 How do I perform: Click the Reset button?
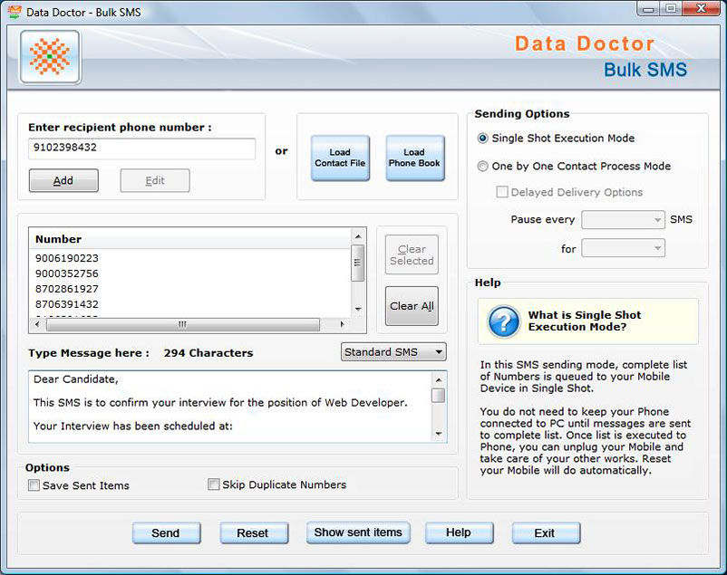tap(253, 532)
